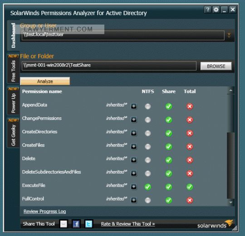Select the AppendData permission row name
Screen dimensions: 245x236
(34, 105)
